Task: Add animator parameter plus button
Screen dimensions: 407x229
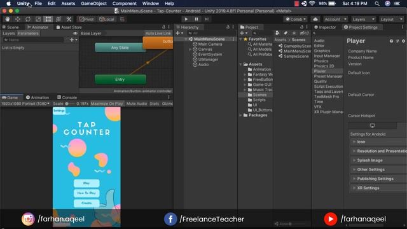Action: click(73, 39)
